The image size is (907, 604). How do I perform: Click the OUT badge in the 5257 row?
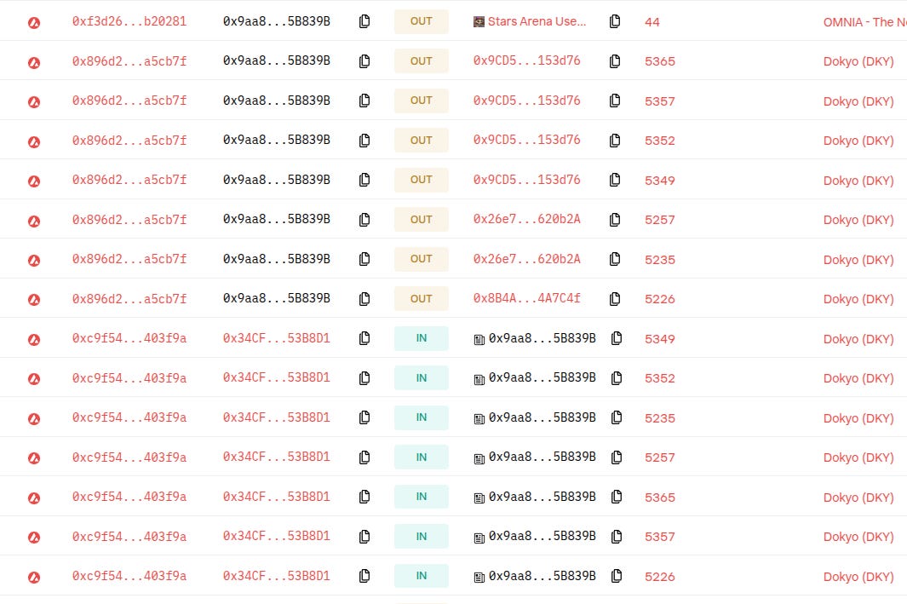(421, 219)
